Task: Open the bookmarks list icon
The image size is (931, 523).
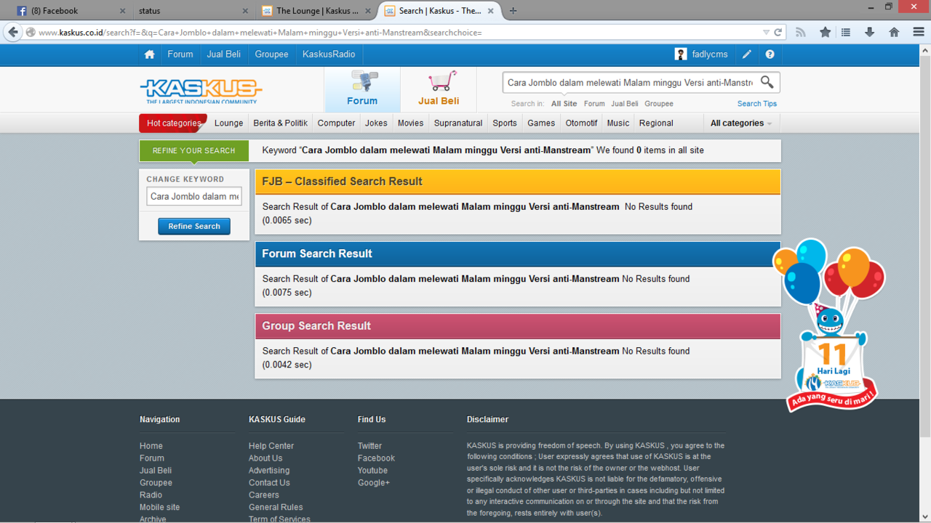Action: pyautogui.click(x=845, y=32)
